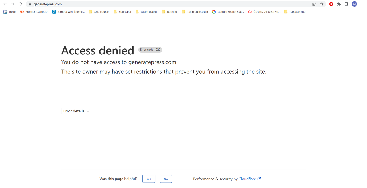Screen dimensions: 367x188
Task: Click text 'You do not have access to generatepress.com.'
Action: (119, 62)
